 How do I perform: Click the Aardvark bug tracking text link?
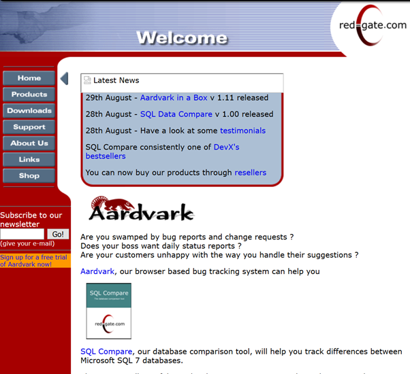pos(97,271)
